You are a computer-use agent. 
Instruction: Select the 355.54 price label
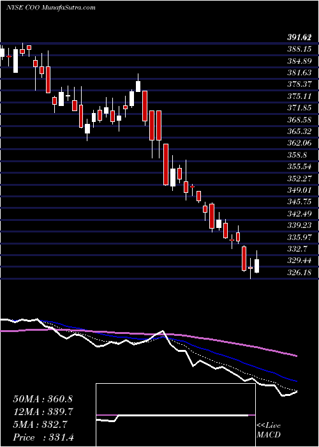299,167
